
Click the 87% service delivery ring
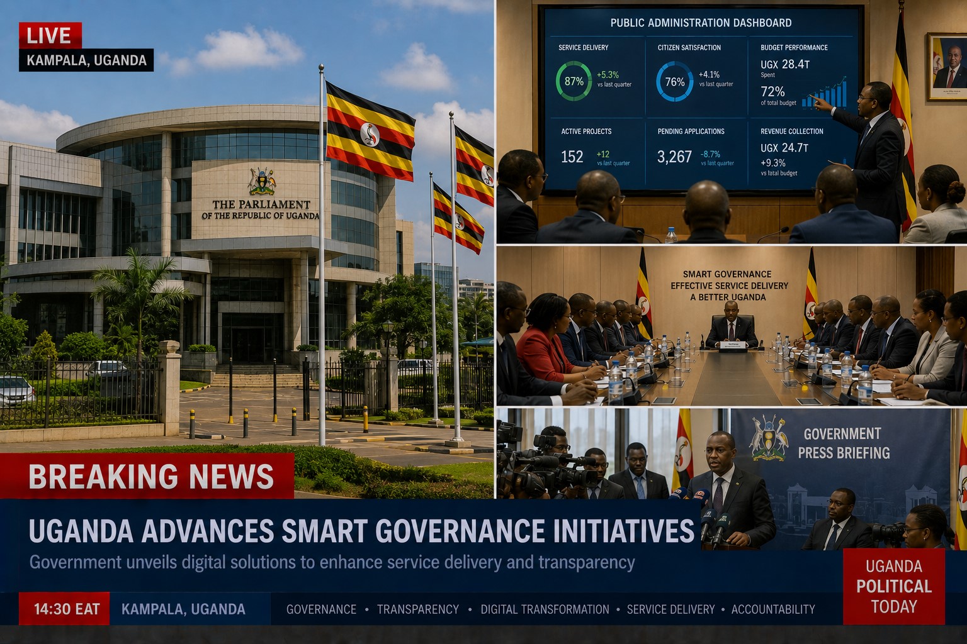coord(574,81)
